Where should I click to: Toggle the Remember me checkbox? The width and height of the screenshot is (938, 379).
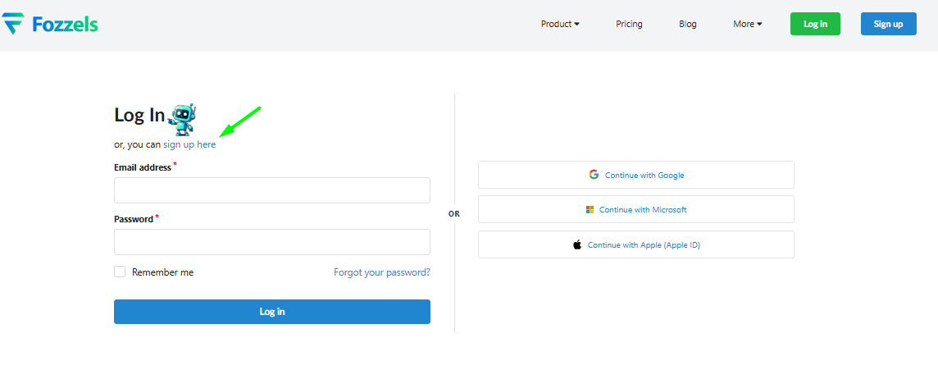(120, 272)
